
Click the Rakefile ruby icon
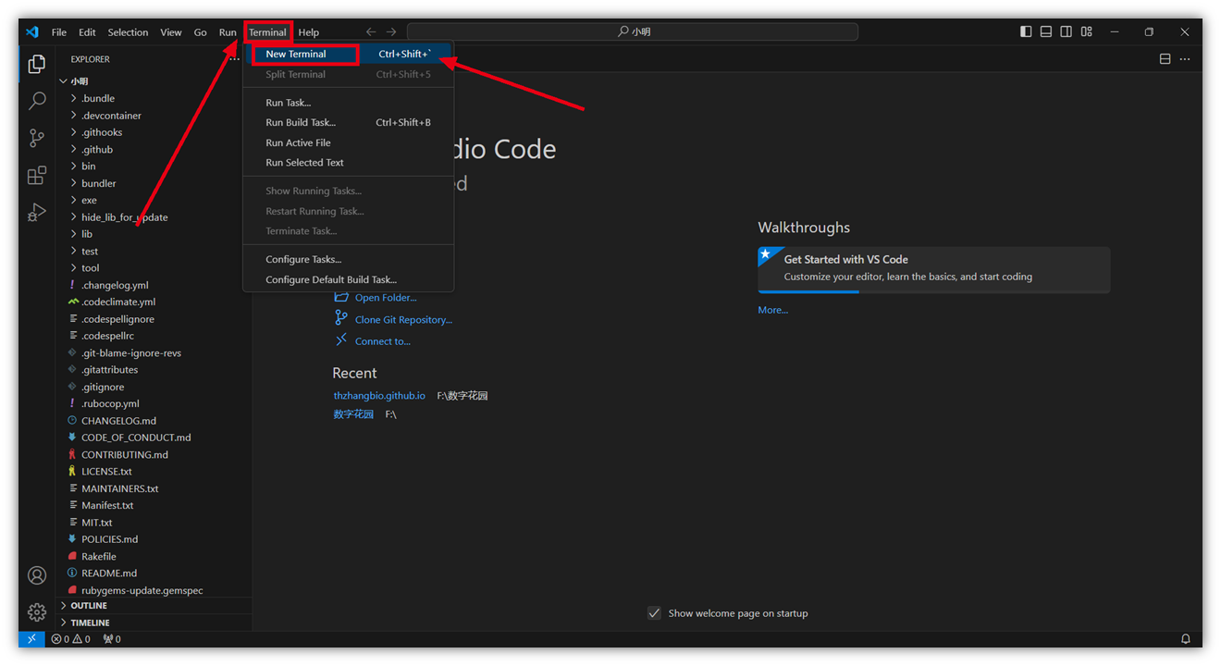click(72, 557)
